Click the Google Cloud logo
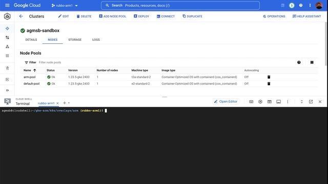Viewport: 328px width, 184px height. [x=27, y=6]
